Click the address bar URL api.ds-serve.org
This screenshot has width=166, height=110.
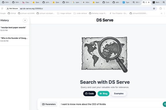coord(31,9)
